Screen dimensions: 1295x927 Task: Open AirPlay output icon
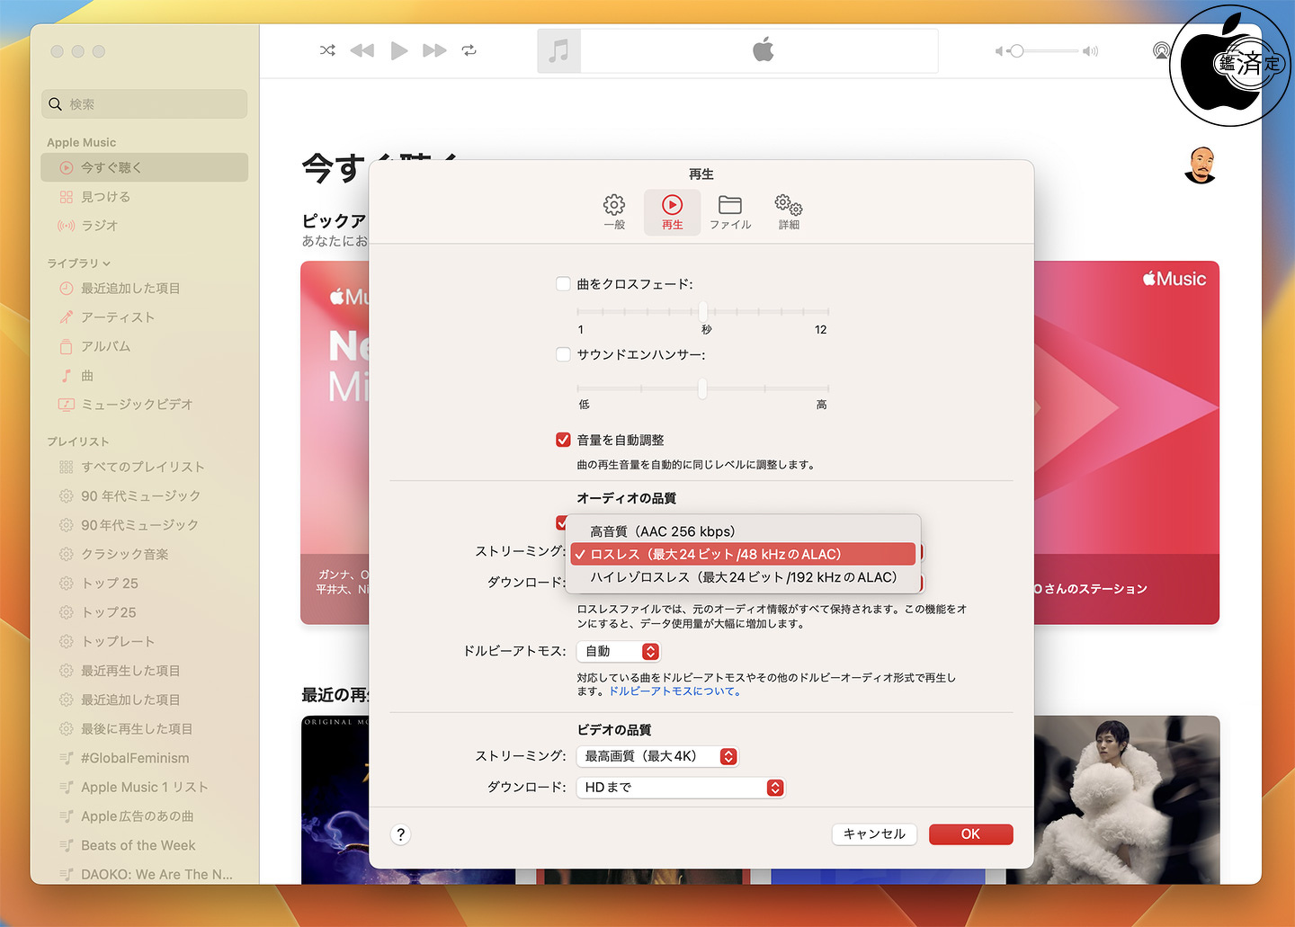point(1161,50)
